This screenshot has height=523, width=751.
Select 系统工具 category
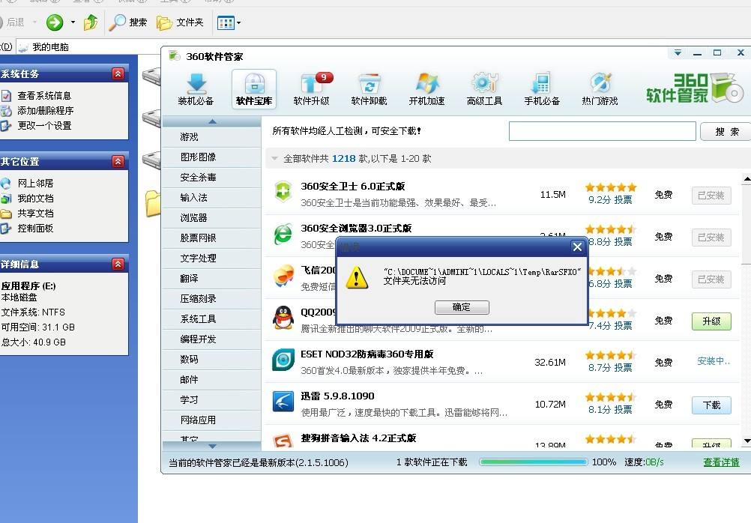(x=212, y=319)
